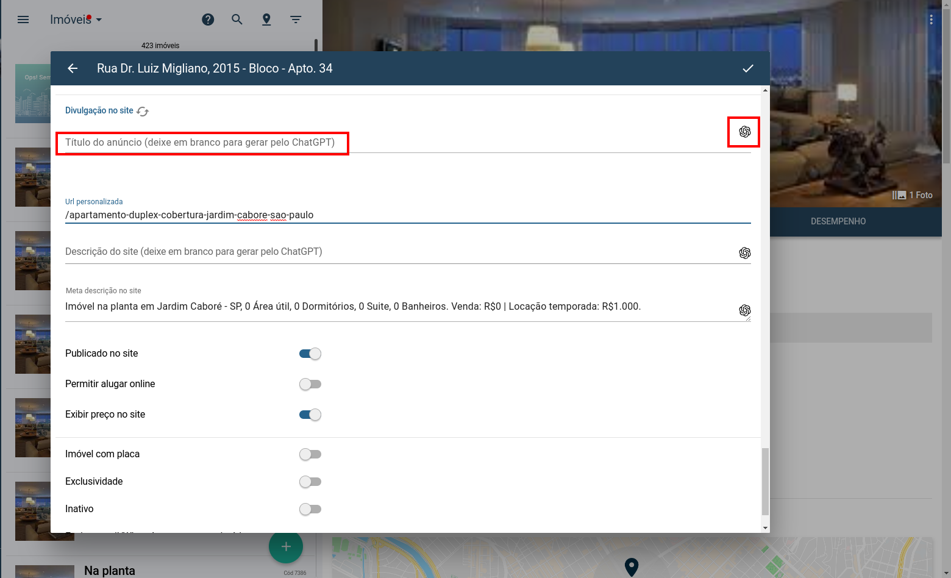Click the Url personalizada field
Viewport: 951px width, 578px height.
pos(408,215)
